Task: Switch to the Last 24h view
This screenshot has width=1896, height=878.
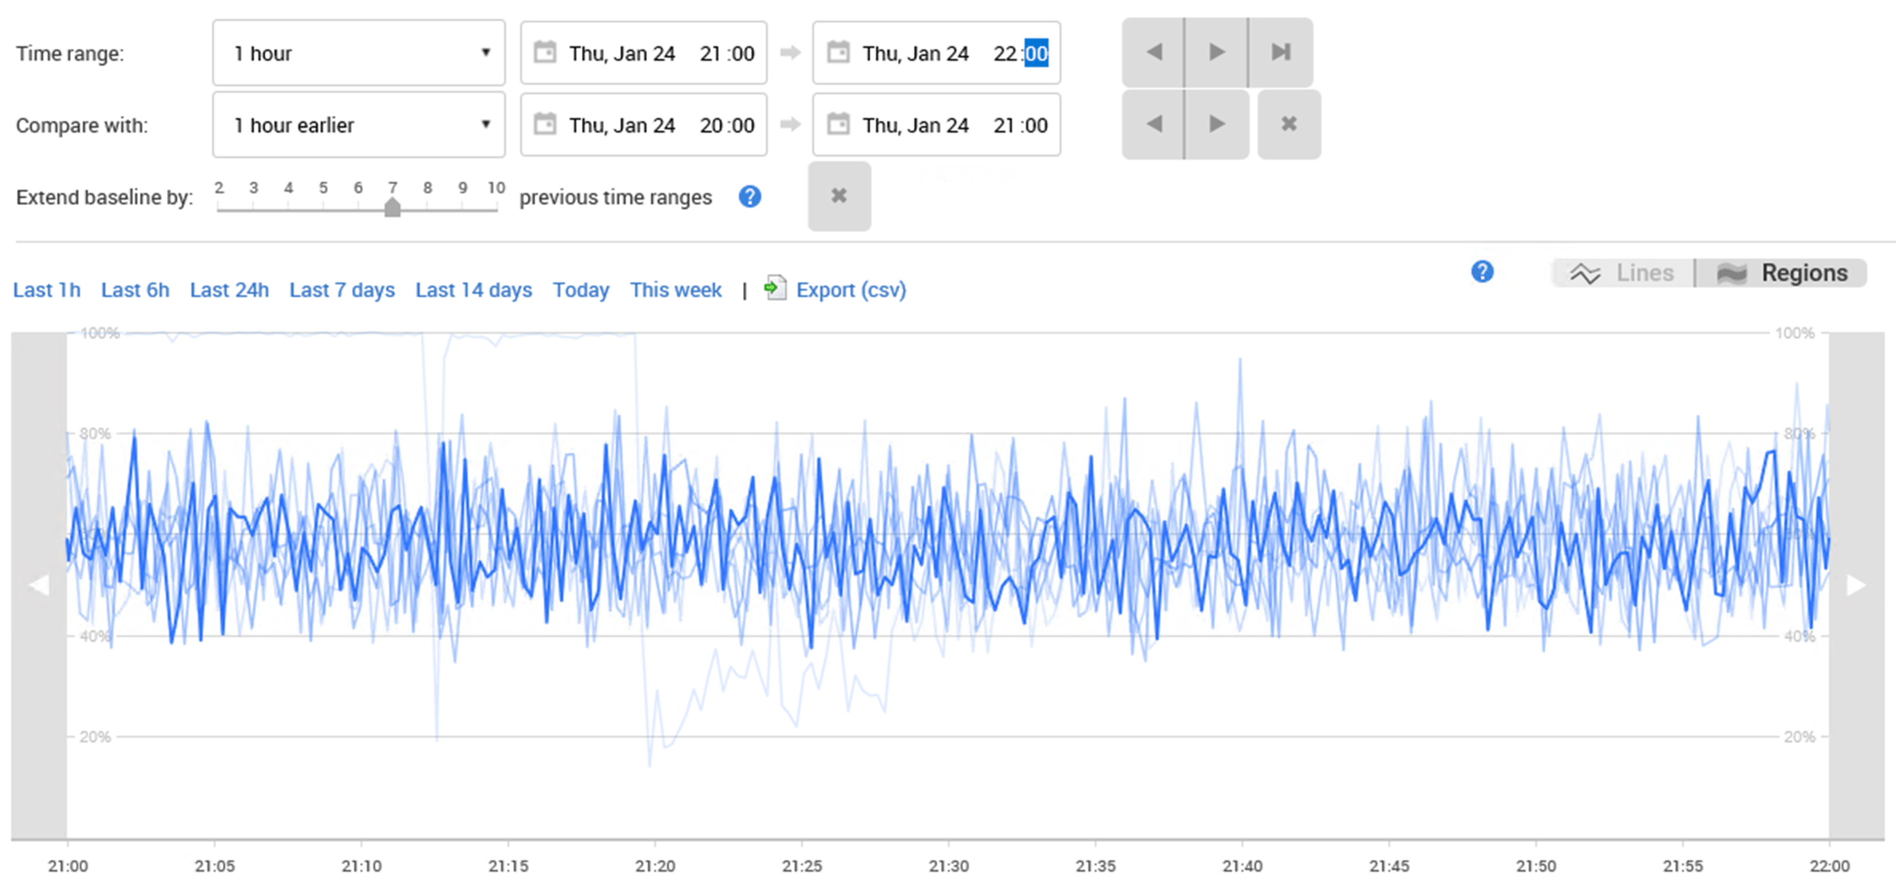Action: [229, 290]
